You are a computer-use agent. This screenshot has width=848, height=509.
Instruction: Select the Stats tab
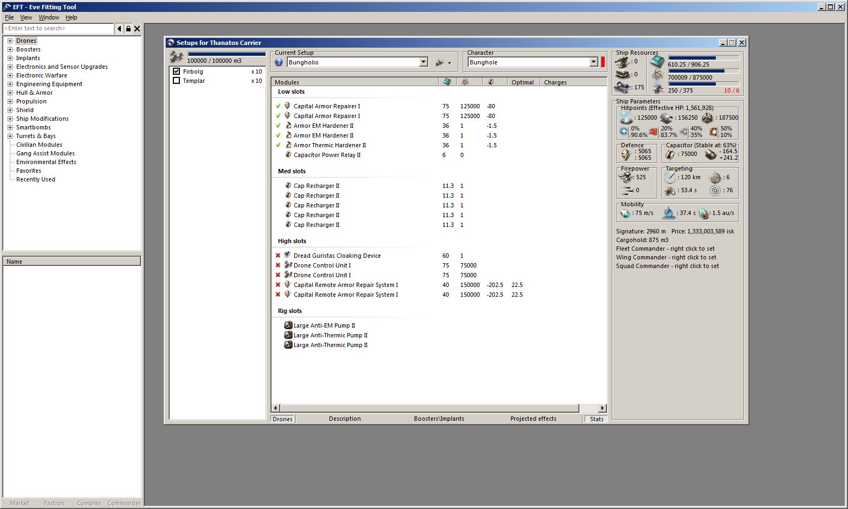pos(597,419)
